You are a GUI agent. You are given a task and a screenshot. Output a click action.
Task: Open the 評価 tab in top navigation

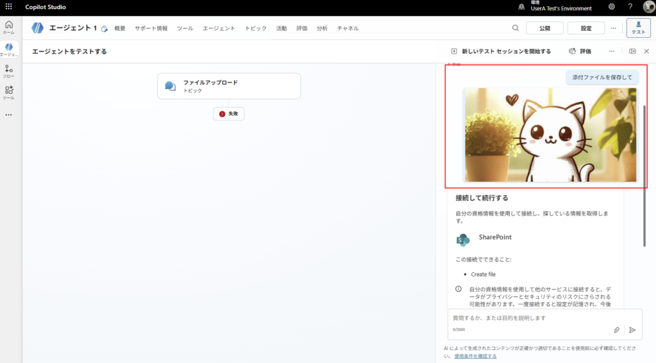pyautogui.click(x=302, y=28)
